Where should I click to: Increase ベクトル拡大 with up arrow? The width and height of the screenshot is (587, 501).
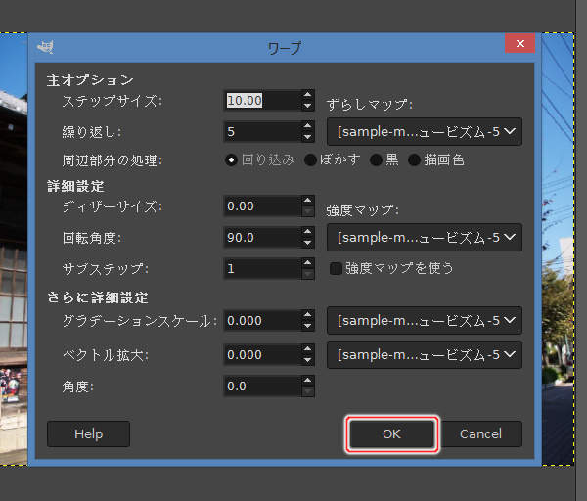click(x=308, y=349)
